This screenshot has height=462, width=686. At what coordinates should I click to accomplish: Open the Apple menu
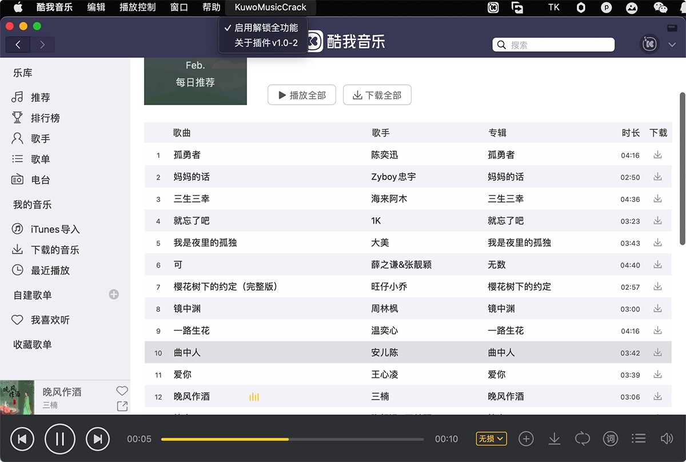[x=18, y=7]
